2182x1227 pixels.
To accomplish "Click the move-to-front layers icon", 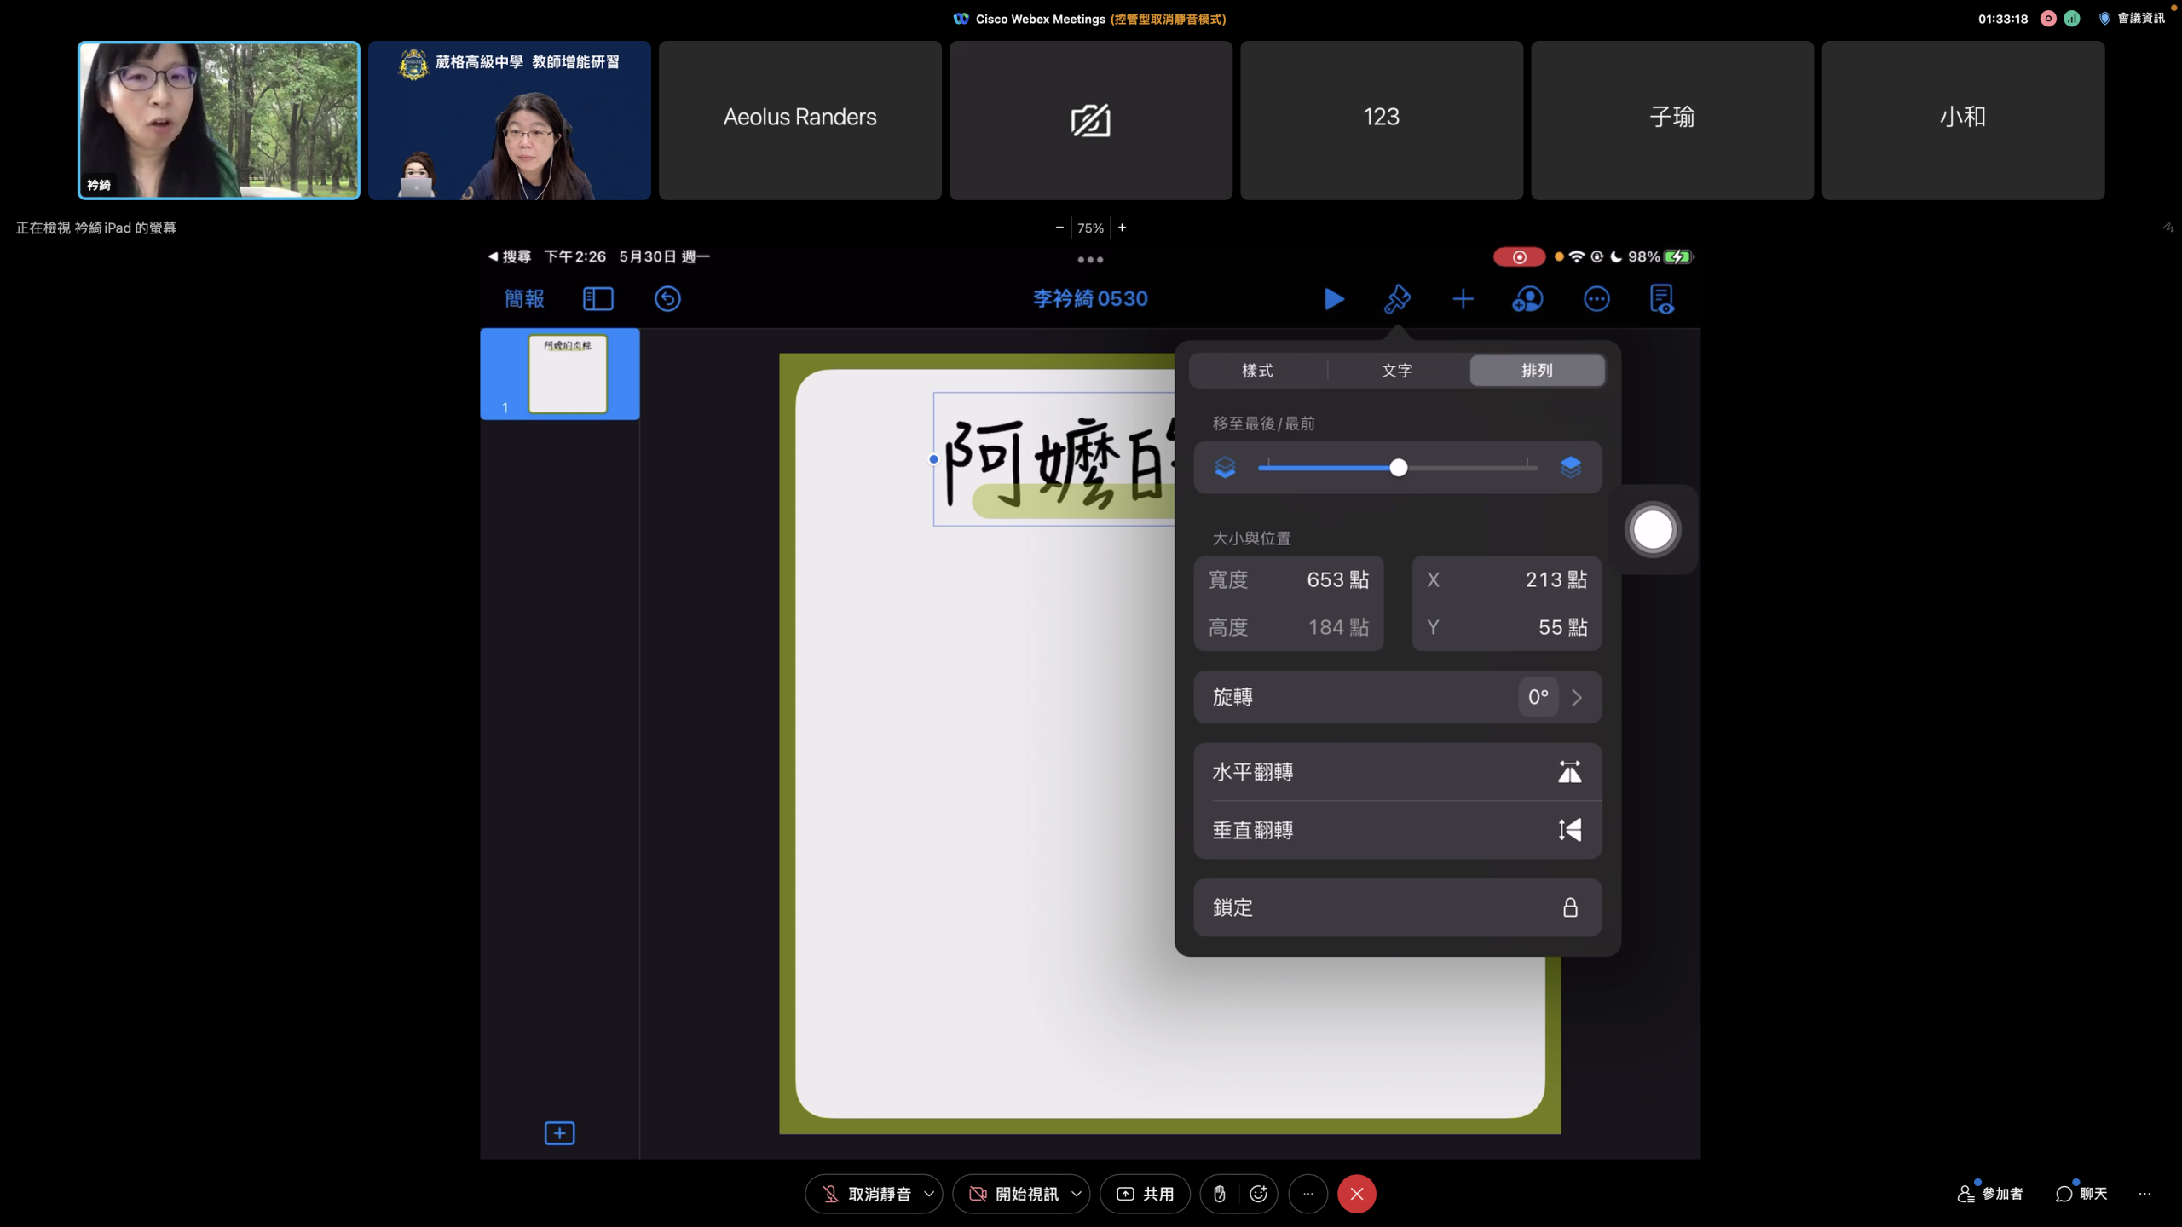I will point(1570,467).
